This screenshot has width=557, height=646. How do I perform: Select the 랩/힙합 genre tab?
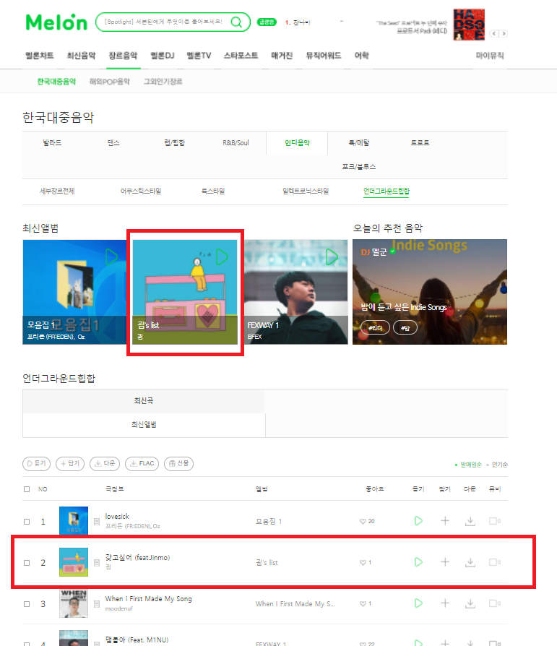coord(175,143)
